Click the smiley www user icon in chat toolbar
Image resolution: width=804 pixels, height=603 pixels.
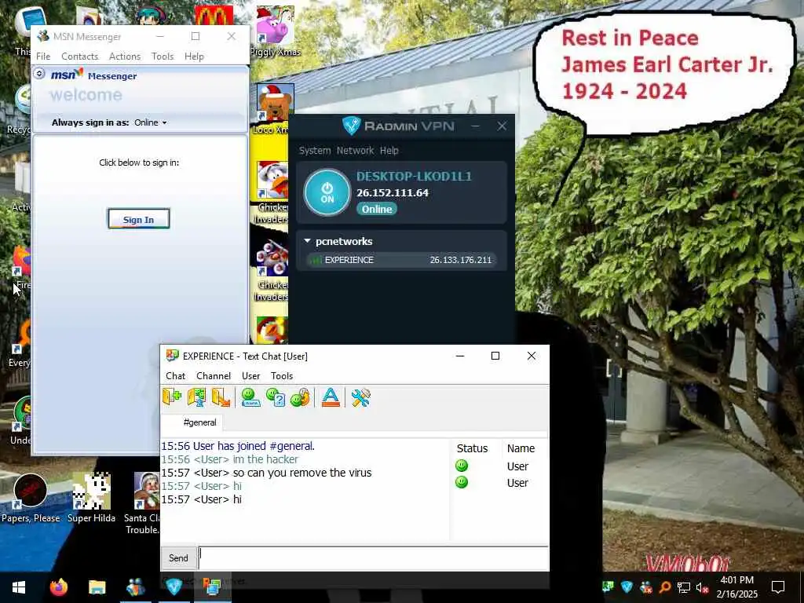pyautogui.click(x=250, y=397)
